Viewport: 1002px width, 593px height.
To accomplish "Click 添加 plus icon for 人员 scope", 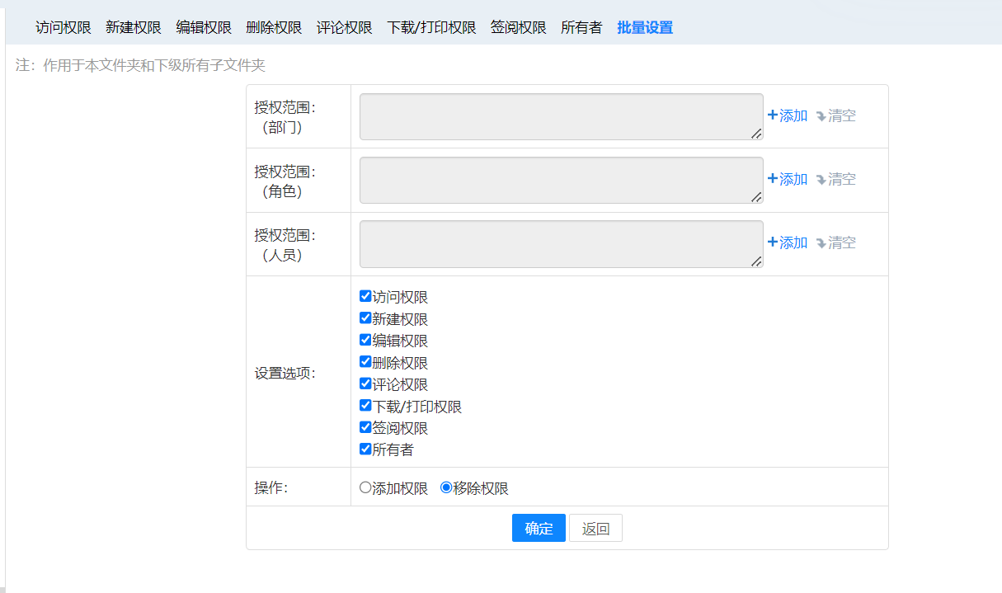I will click(x=773, y=242).
